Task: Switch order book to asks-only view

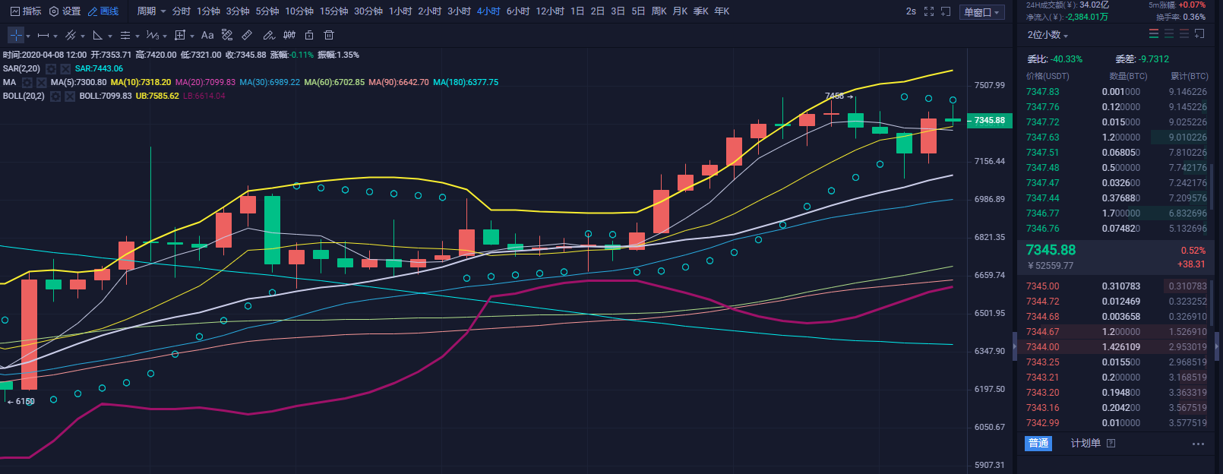Action: tap(1184, 34)
